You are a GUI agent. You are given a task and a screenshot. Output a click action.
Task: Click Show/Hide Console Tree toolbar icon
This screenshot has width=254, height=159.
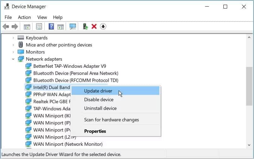tap(27, 27)
